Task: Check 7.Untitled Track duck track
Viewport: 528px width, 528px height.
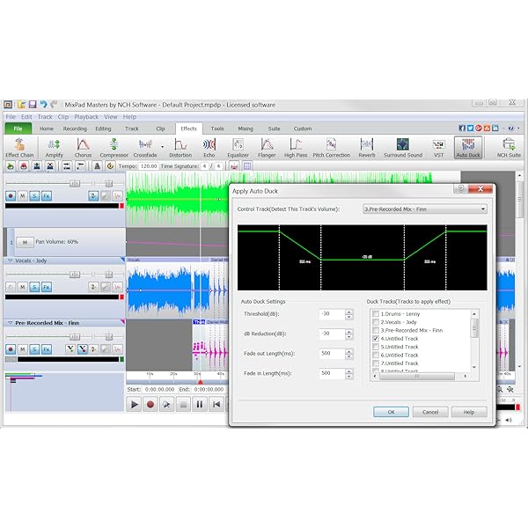Action: (x=376, y=363)
